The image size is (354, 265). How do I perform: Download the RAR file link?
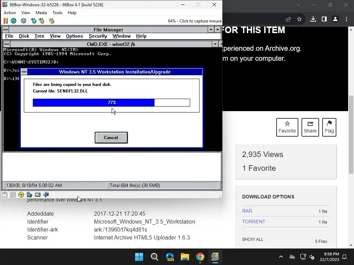tap(247, 211)
